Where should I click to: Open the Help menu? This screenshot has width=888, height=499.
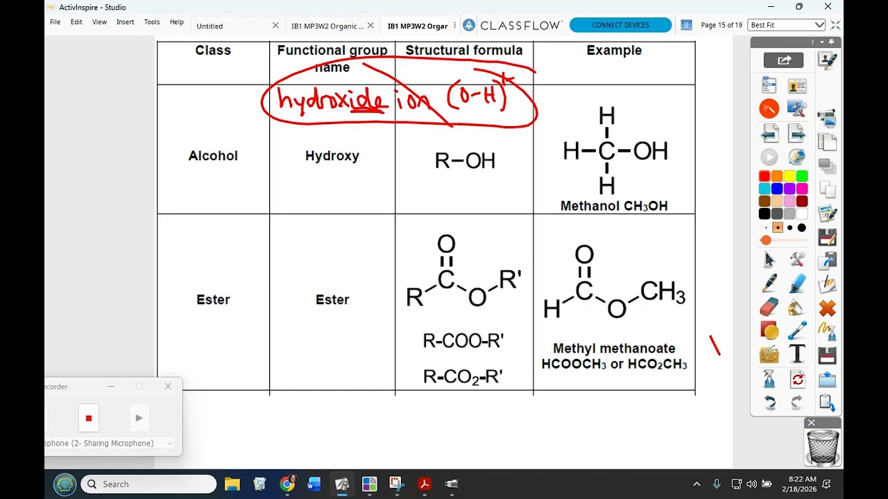pyautogui.click(x=177, y=22)
